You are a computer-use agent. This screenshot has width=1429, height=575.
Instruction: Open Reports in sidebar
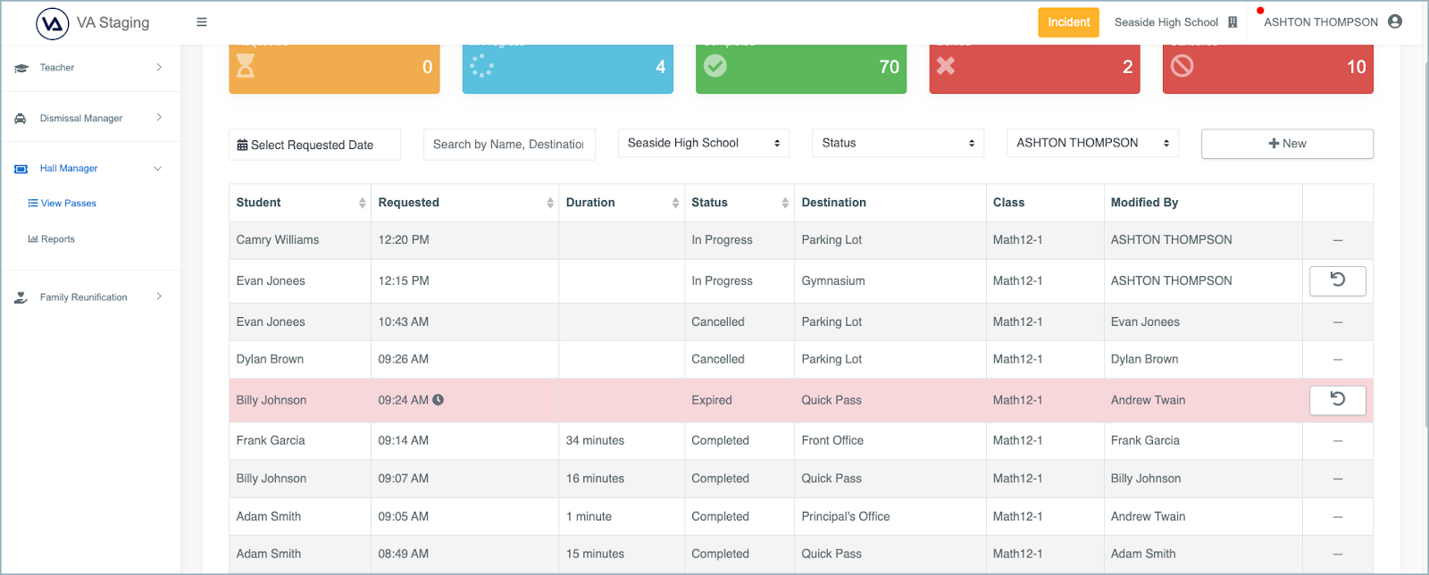click(52, 239)
